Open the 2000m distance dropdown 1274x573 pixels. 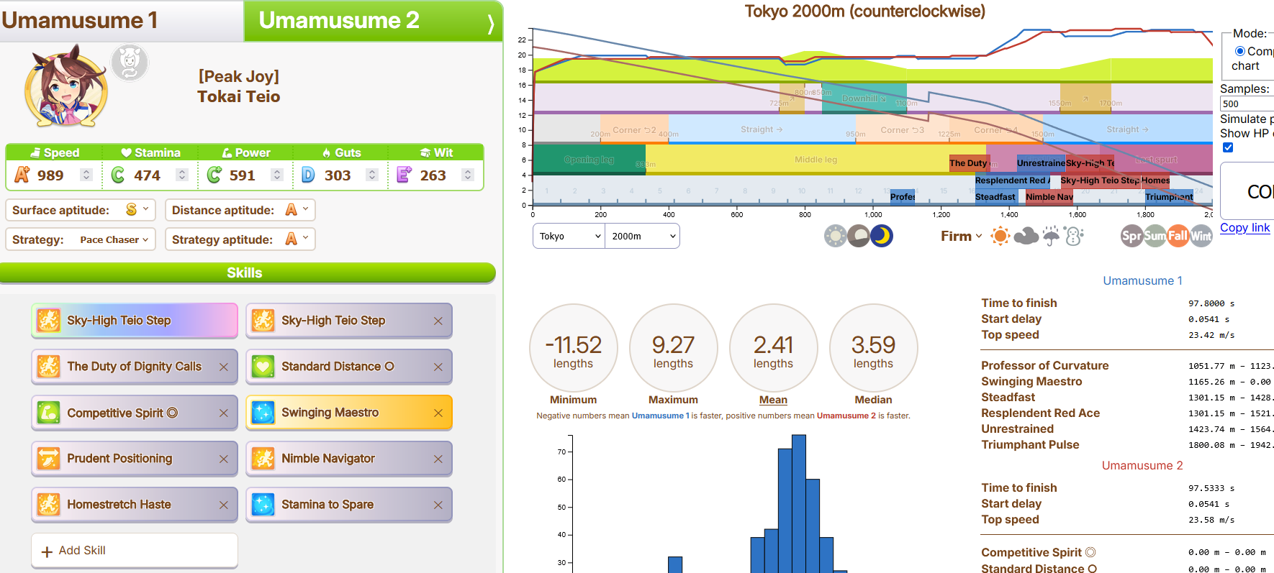pos(643,236)
